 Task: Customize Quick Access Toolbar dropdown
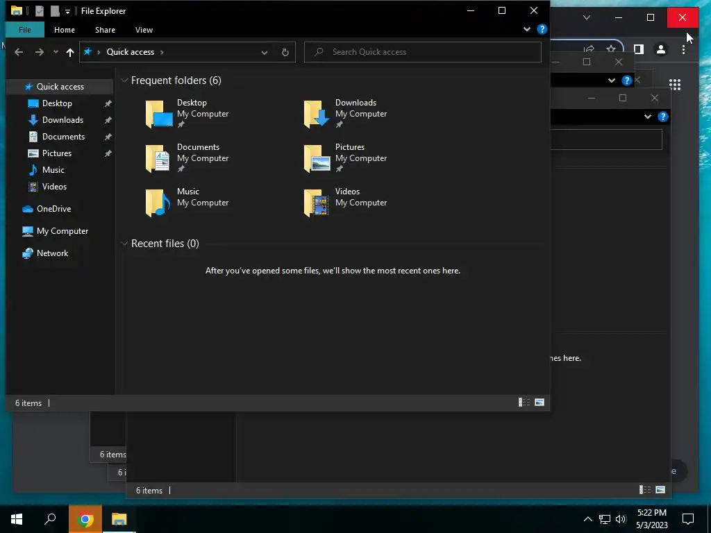pos(67,11)
